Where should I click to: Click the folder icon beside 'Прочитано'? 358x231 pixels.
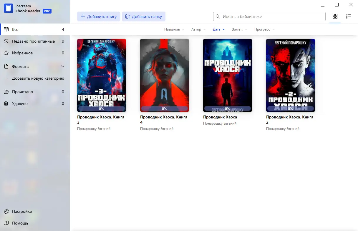point(6,92)
